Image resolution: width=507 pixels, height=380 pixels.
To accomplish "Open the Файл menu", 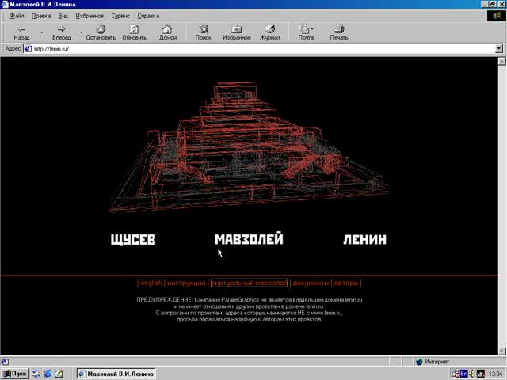I will [x=17, y=16].
